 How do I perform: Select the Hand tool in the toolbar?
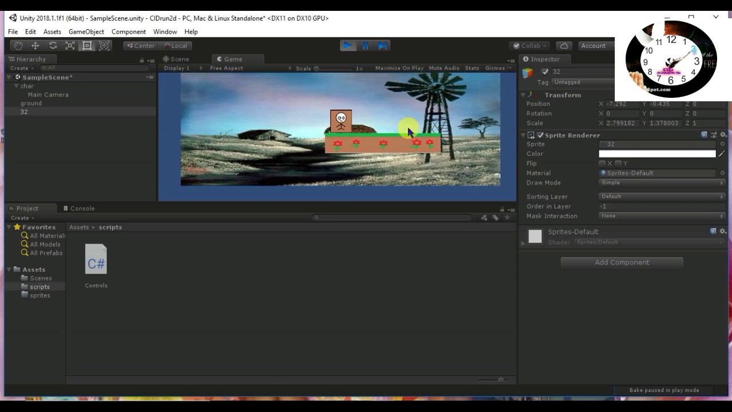pos(18,46)
